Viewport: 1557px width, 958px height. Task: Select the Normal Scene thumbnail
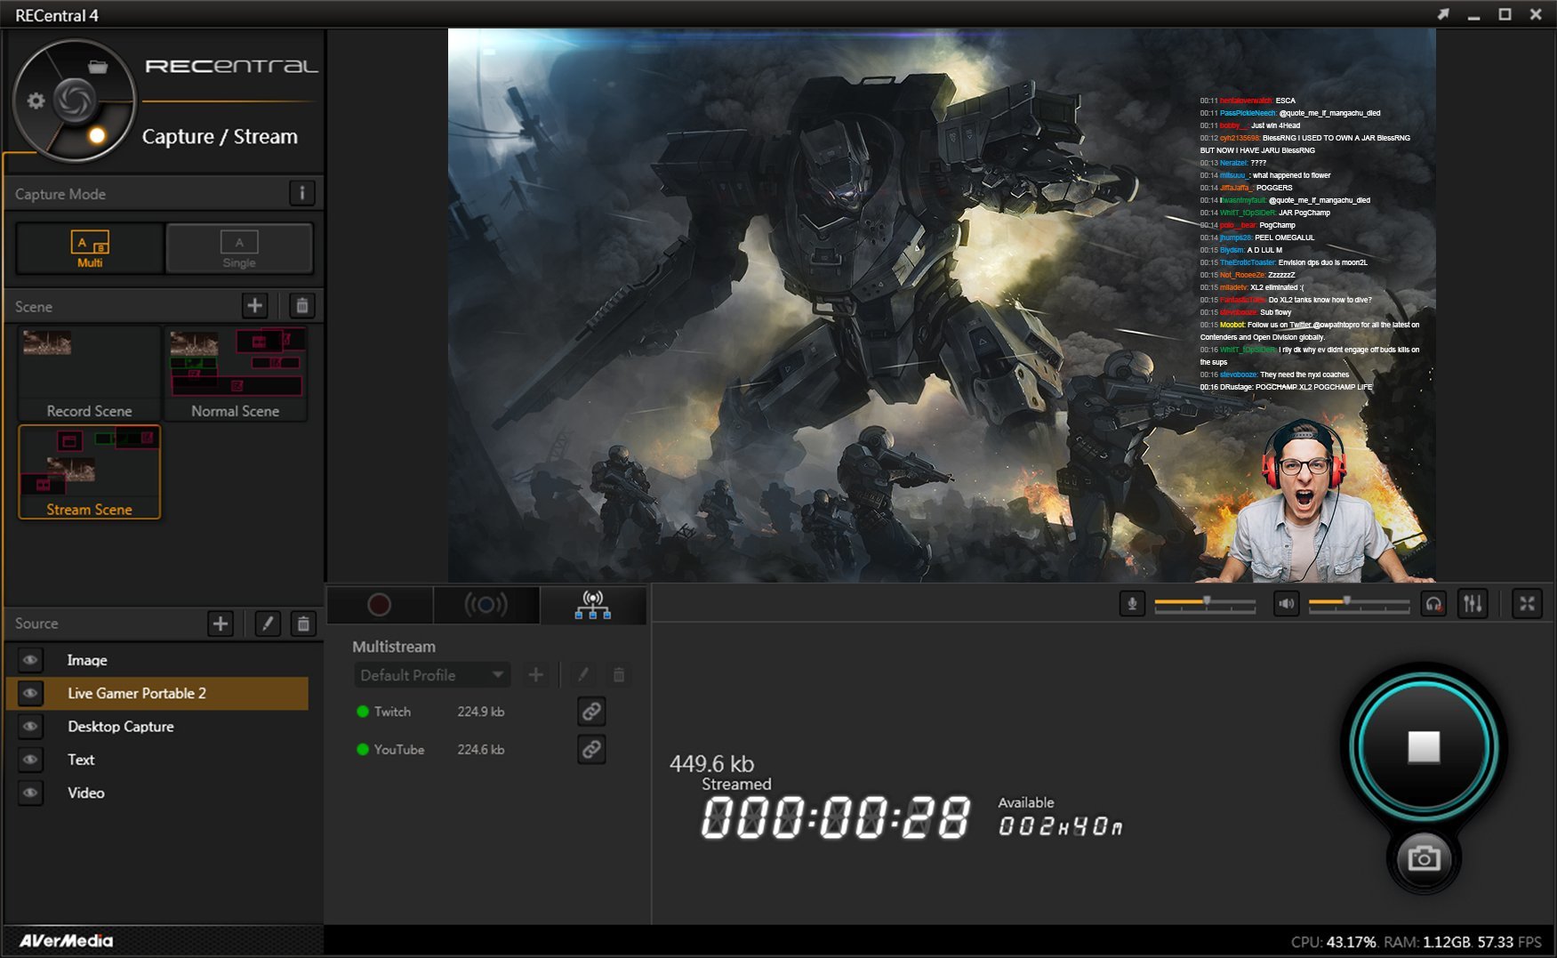236,374
